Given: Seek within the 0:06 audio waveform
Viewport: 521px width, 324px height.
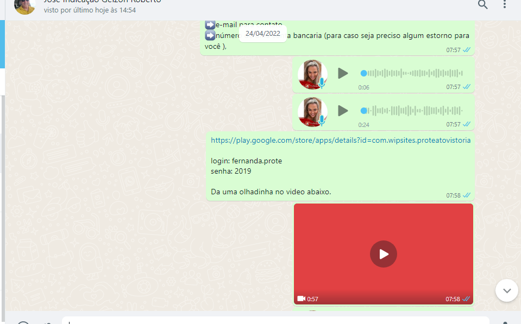Looking at the screenshot, I should tap(413, 73).
